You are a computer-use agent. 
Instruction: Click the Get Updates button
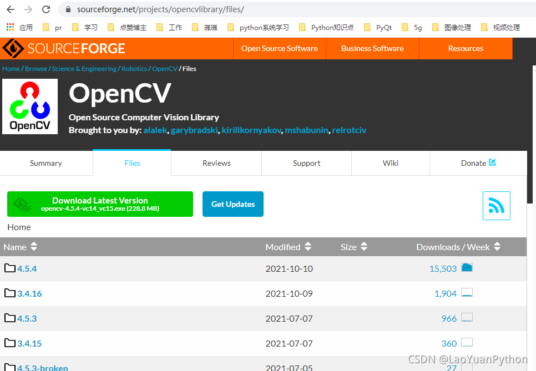point(233,204)
